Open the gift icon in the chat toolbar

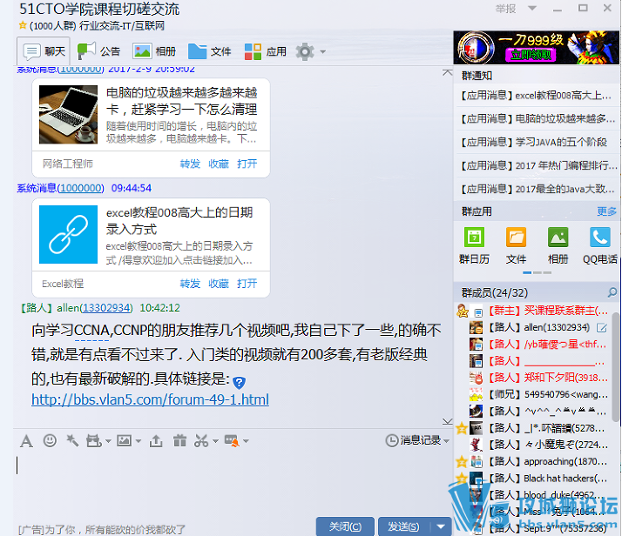coord(179,440)
